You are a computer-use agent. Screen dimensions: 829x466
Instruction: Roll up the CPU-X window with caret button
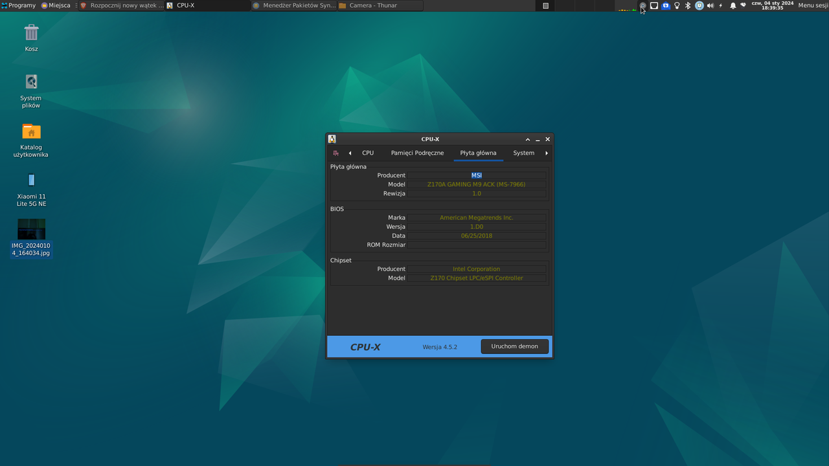(528, 139)
